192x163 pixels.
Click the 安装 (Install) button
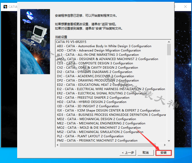tap(163, 153)
